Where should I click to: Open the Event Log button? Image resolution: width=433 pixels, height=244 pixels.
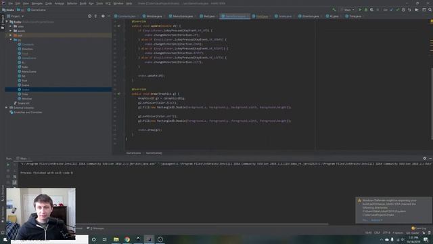[x=419, y=228]
